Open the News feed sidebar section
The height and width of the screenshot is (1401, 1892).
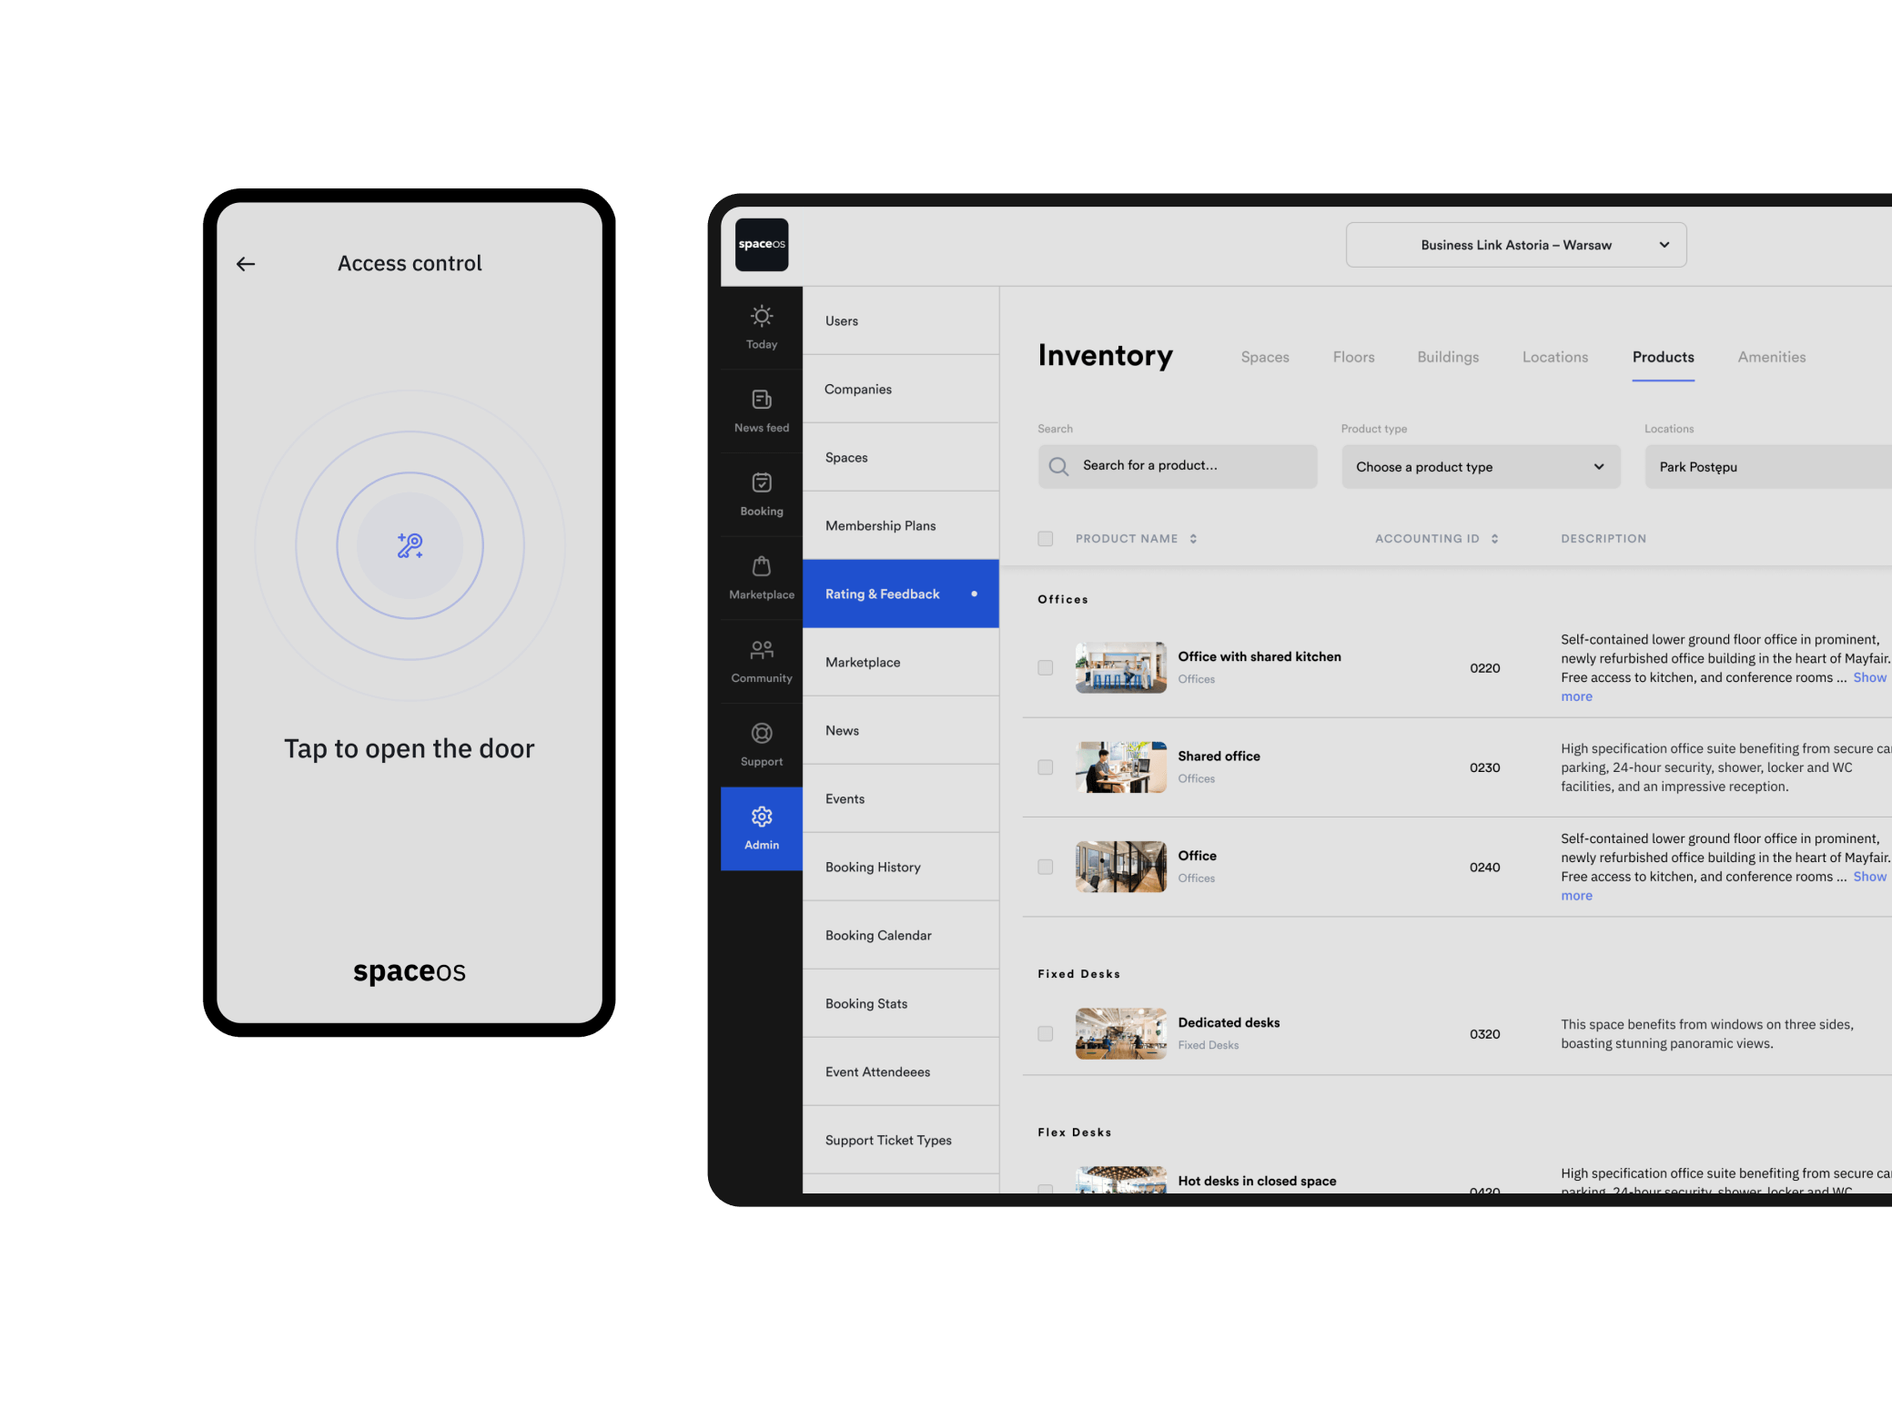coord(762,411)
